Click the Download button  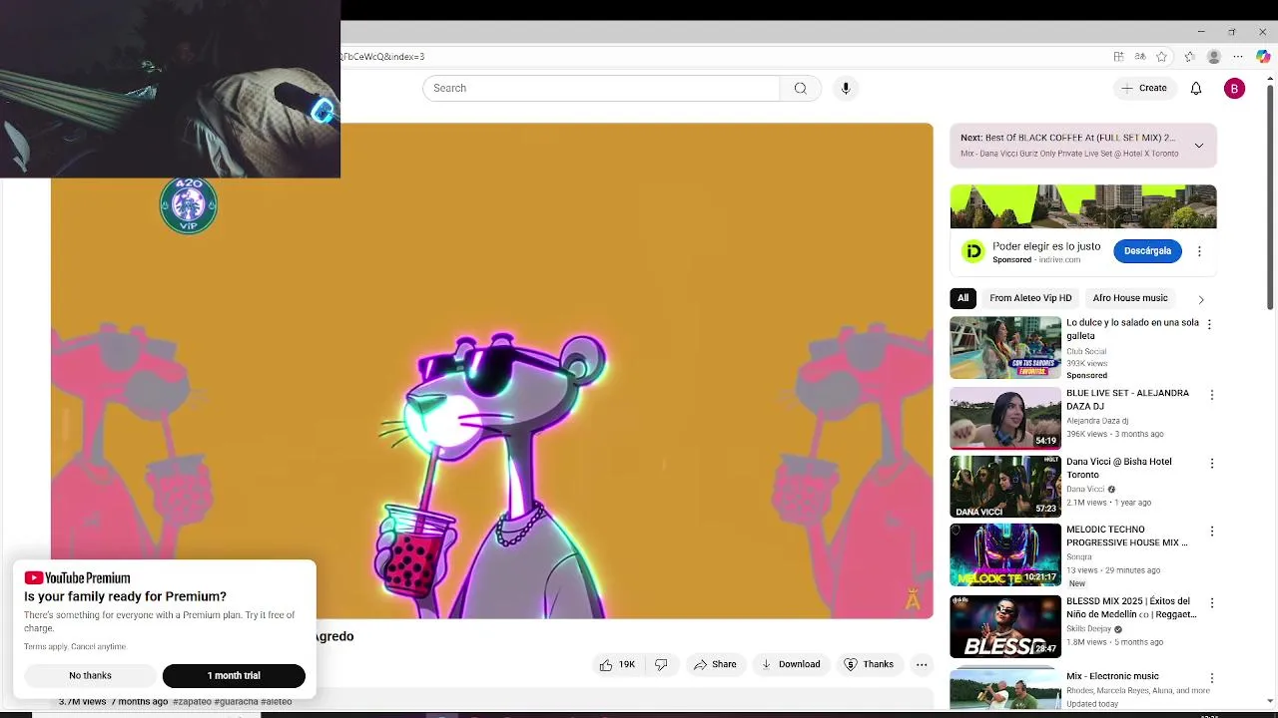click(x=791, y=664)
